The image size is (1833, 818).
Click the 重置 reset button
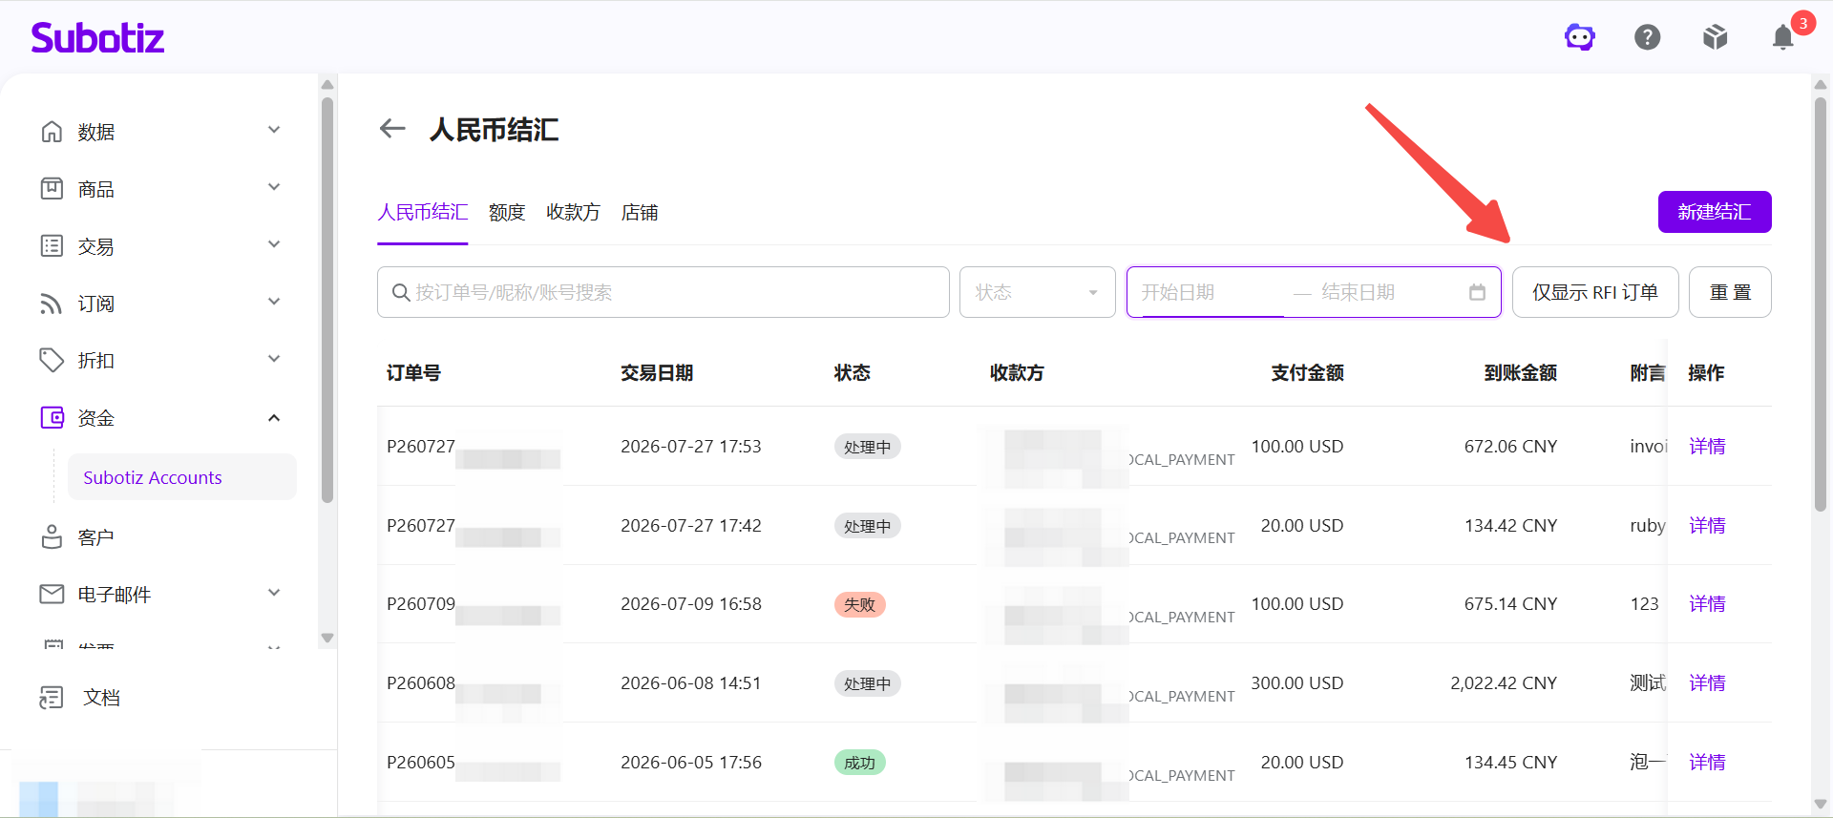[1730, 292]
